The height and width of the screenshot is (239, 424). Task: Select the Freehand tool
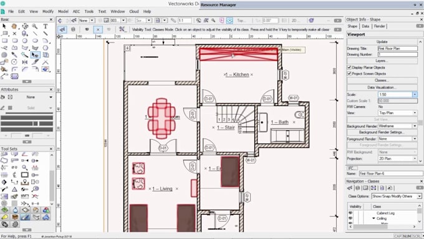4,48
